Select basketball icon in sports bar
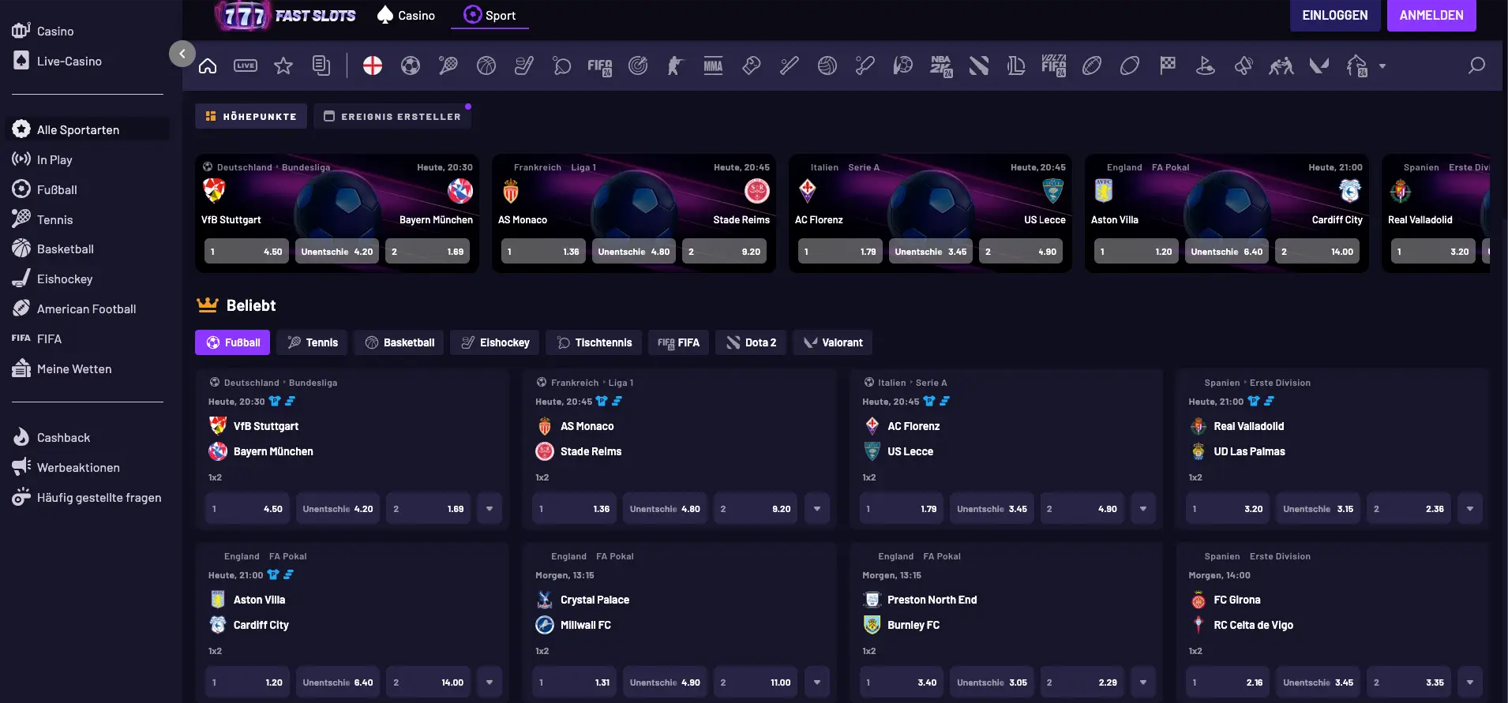The width and height of the screenshot is (1508, 703). (x=486, y=66)
